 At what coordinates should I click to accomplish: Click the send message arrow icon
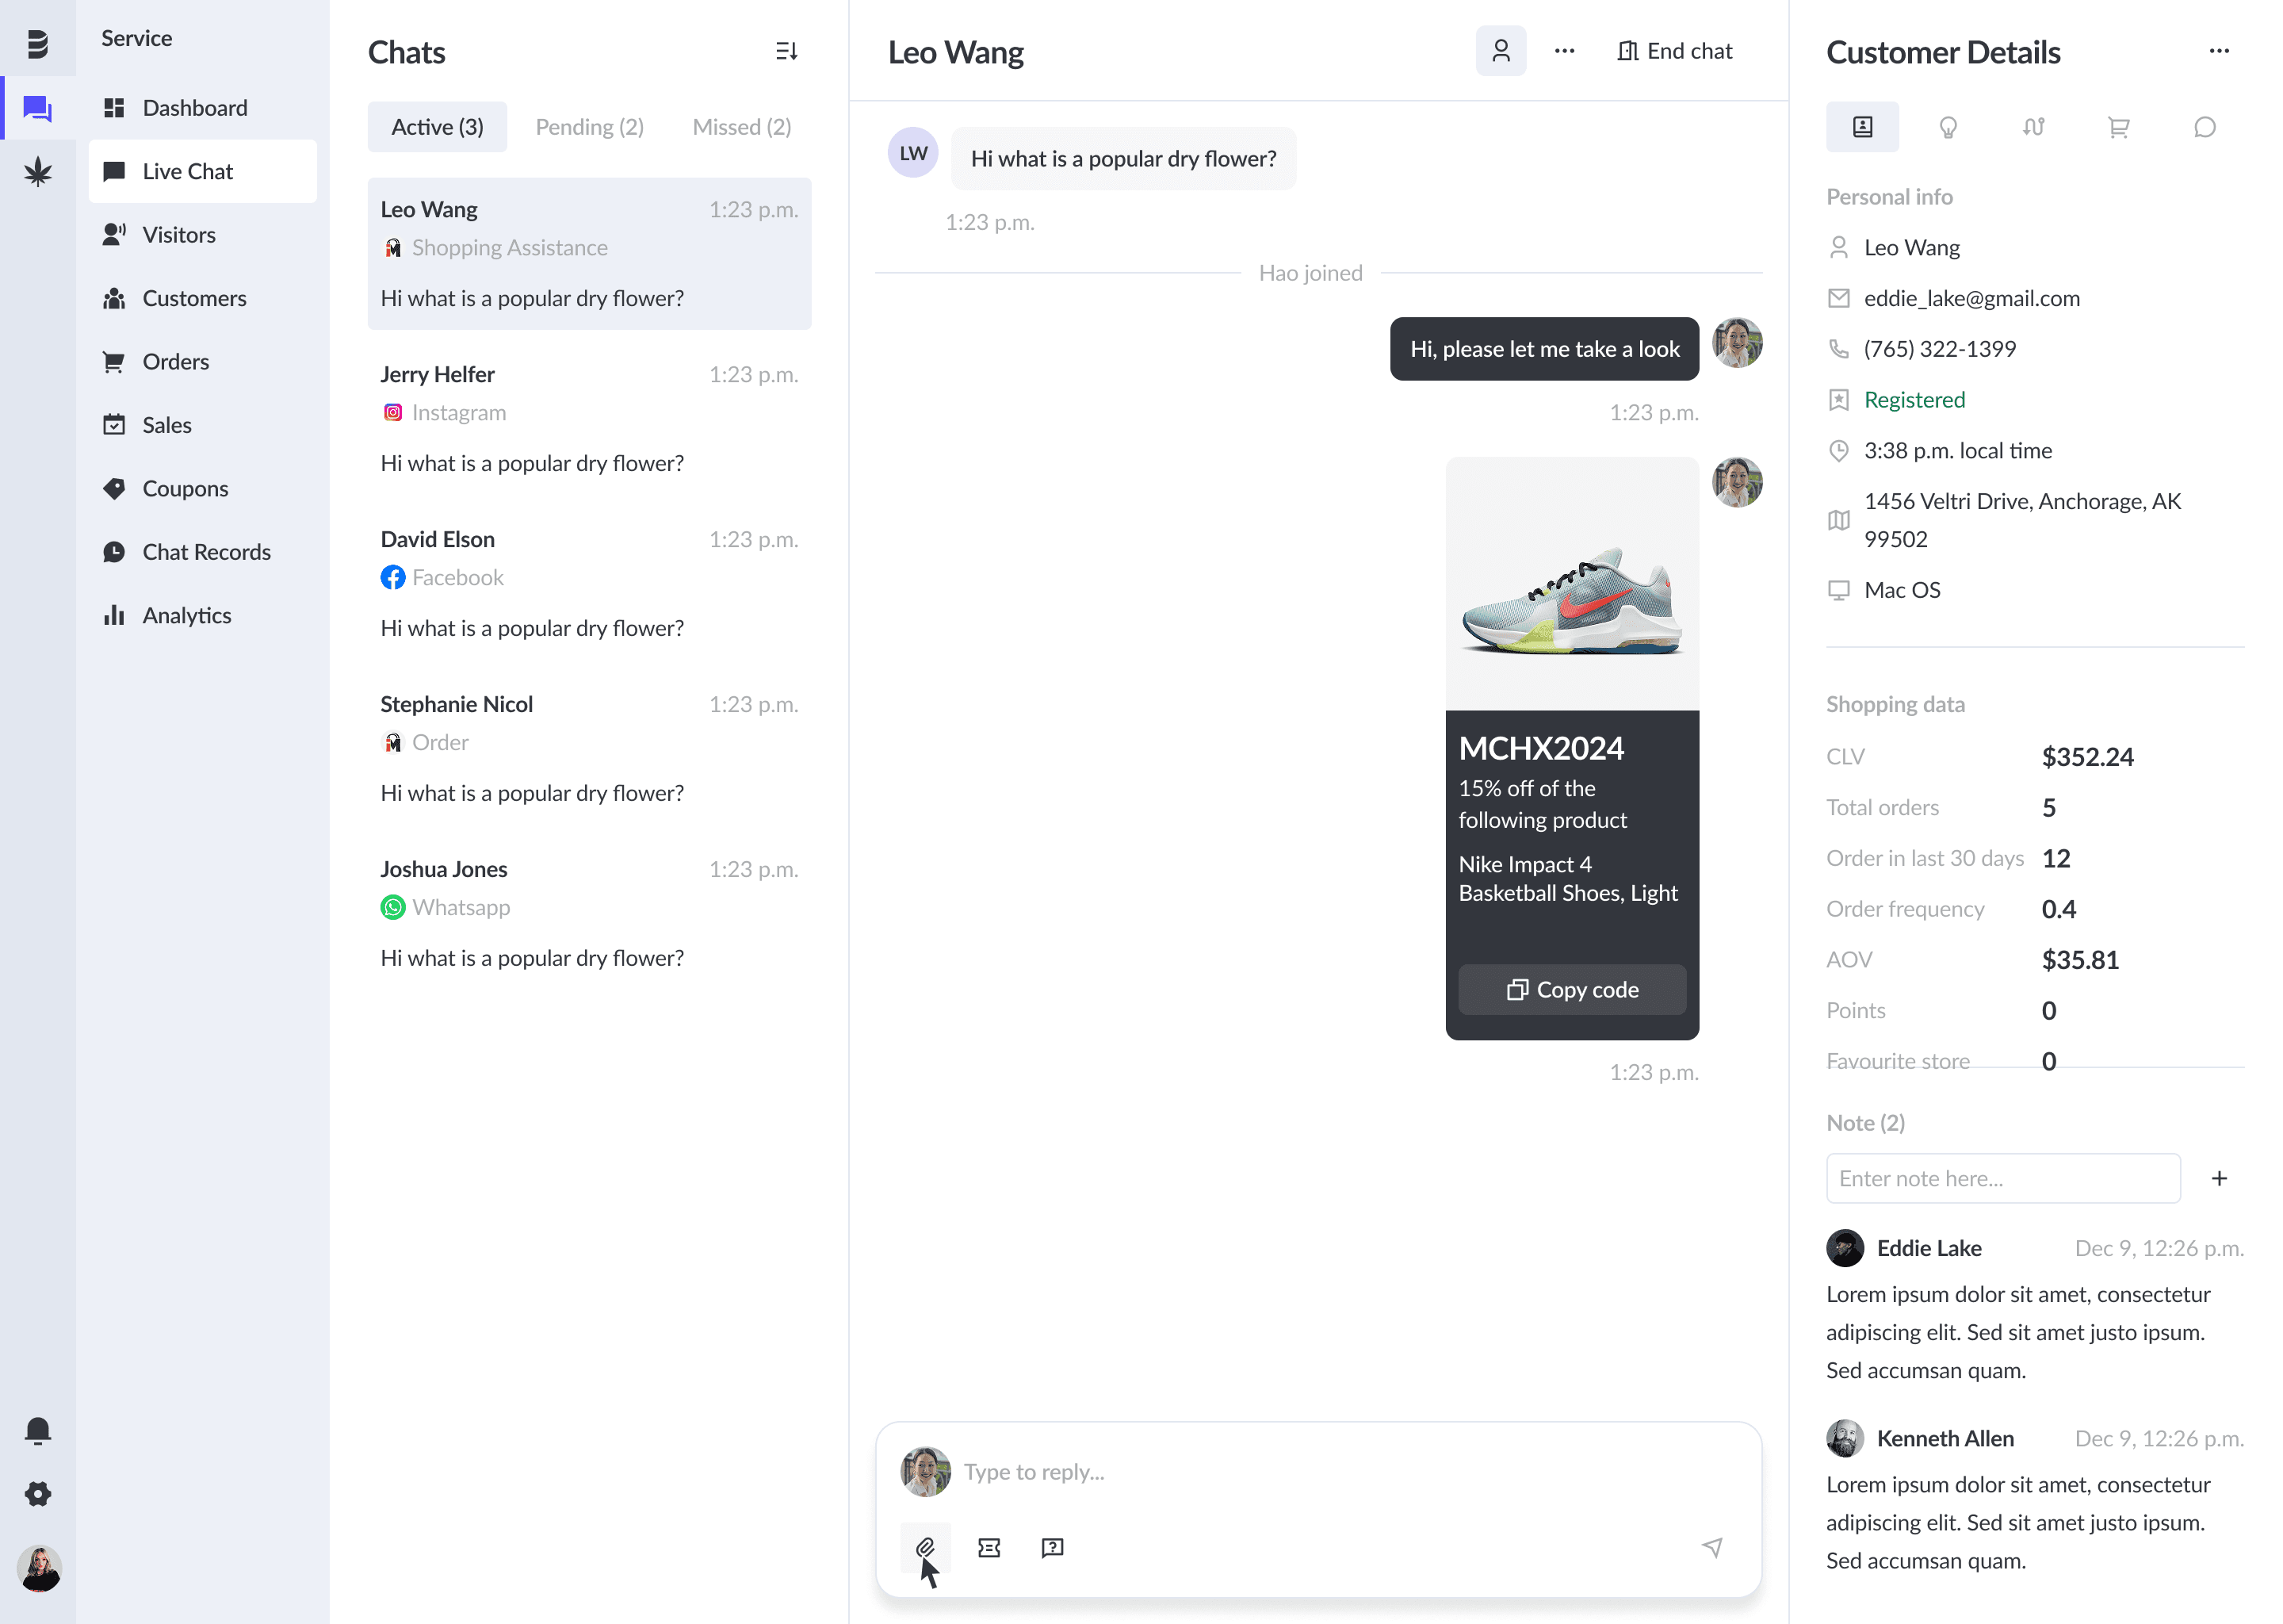coord(1711,1547)
